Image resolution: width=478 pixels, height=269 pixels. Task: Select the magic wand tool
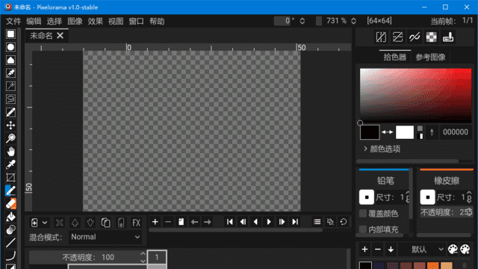[10, 87]
